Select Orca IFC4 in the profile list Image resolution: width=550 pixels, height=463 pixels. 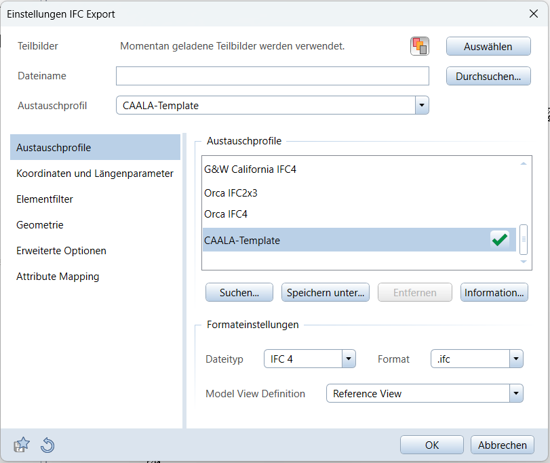coord(226,214)
